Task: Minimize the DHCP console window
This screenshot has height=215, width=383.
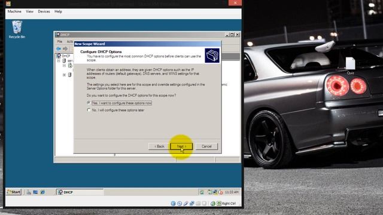Action: [x=227, y=35]
